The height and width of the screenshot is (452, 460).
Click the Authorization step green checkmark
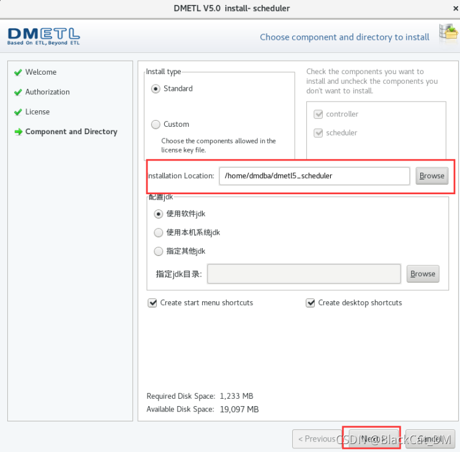click(x=18, y=92)
